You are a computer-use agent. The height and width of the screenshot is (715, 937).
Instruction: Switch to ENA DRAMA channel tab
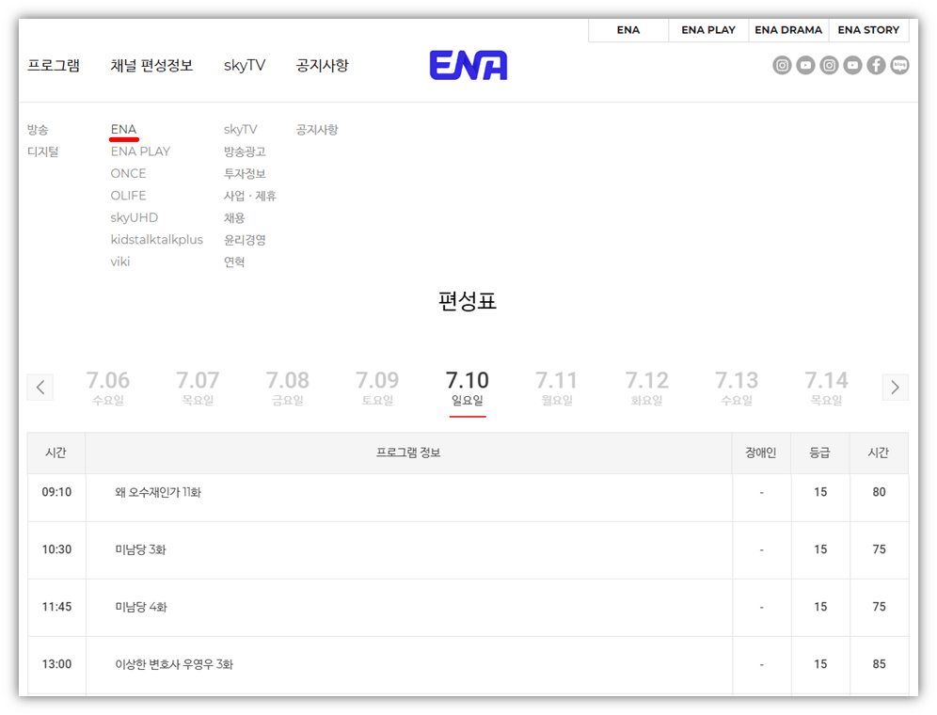(x=788, y=30)
